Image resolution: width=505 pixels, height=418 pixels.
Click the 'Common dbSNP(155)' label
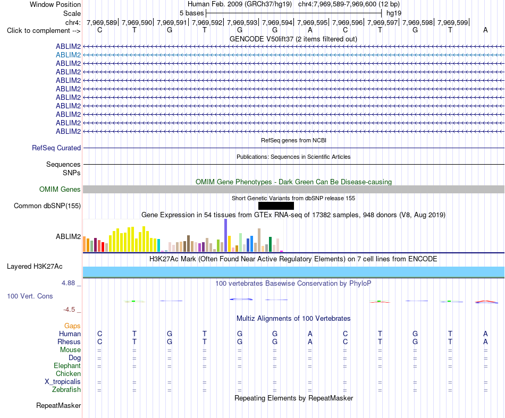[x=47, y=206]
